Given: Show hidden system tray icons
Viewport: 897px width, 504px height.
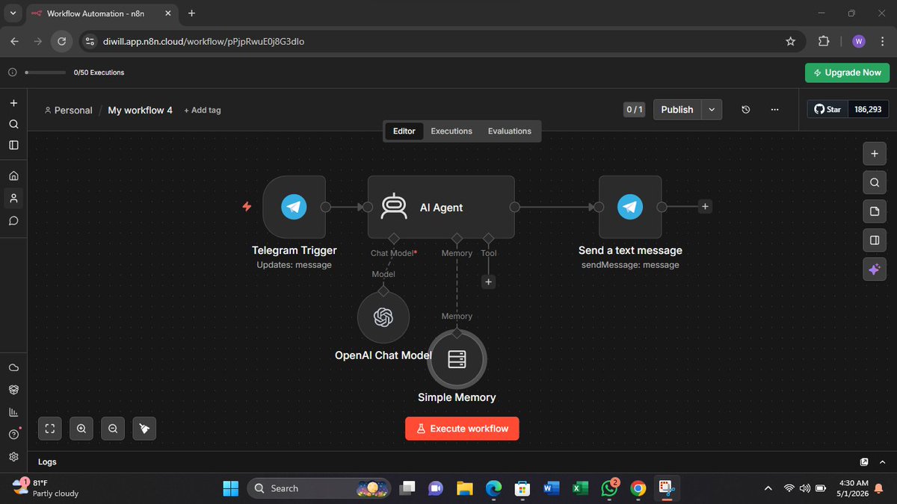Looking at the screenshot, I should [x=768, y=488].
